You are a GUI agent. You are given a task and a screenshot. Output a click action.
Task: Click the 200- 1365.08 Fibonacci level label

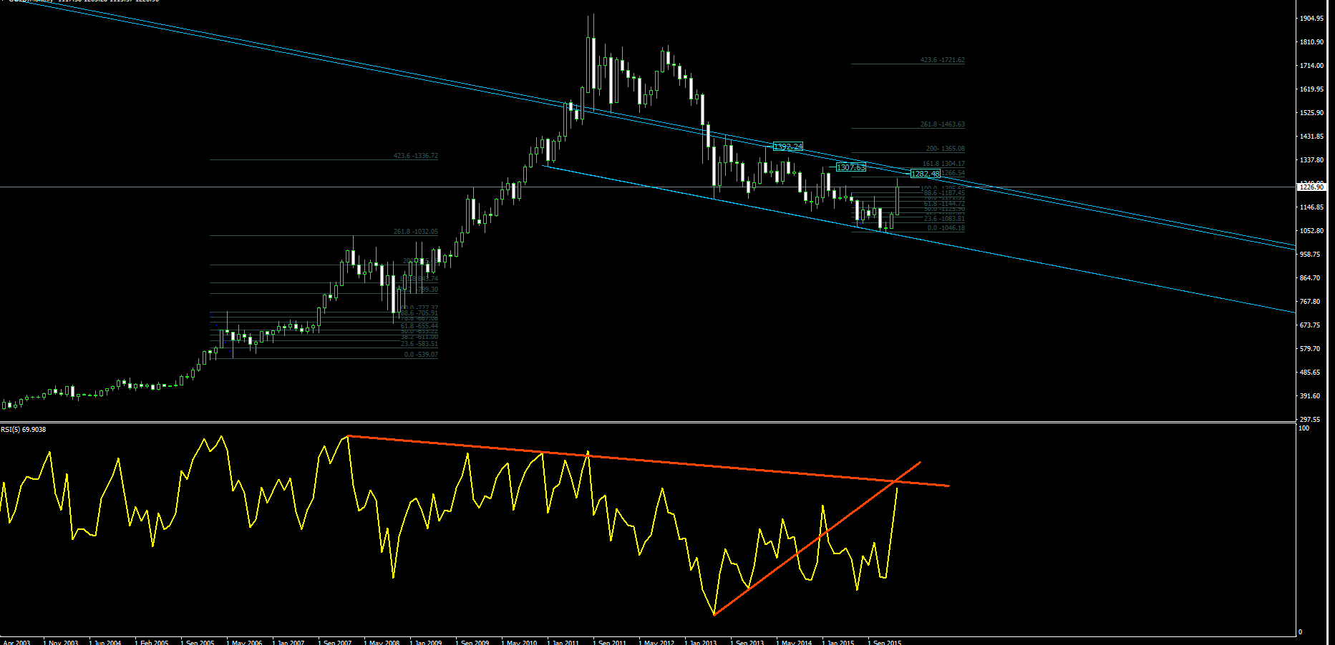pyautogui.click(x=945, y=149)
